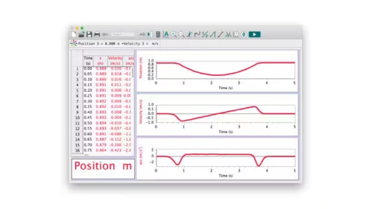Open Data Collection clock settings

point(236,34)
